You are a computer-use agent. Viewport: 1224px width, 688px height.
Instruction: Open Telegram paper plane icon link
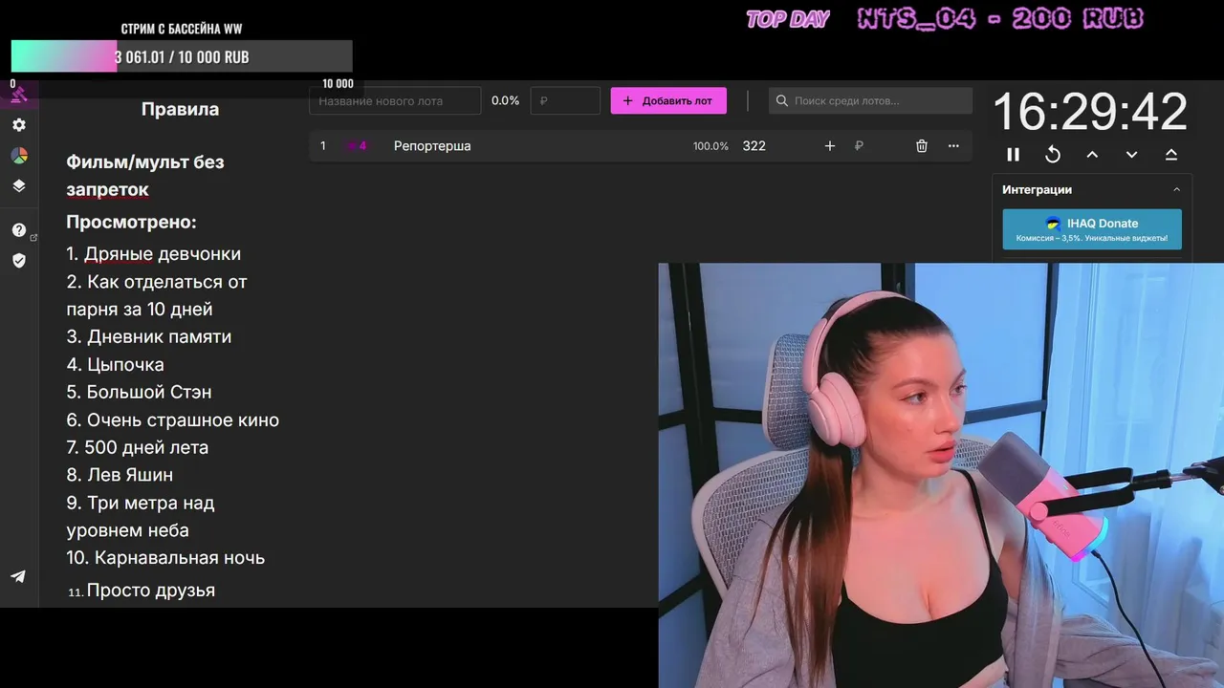[x=18, y=576]
